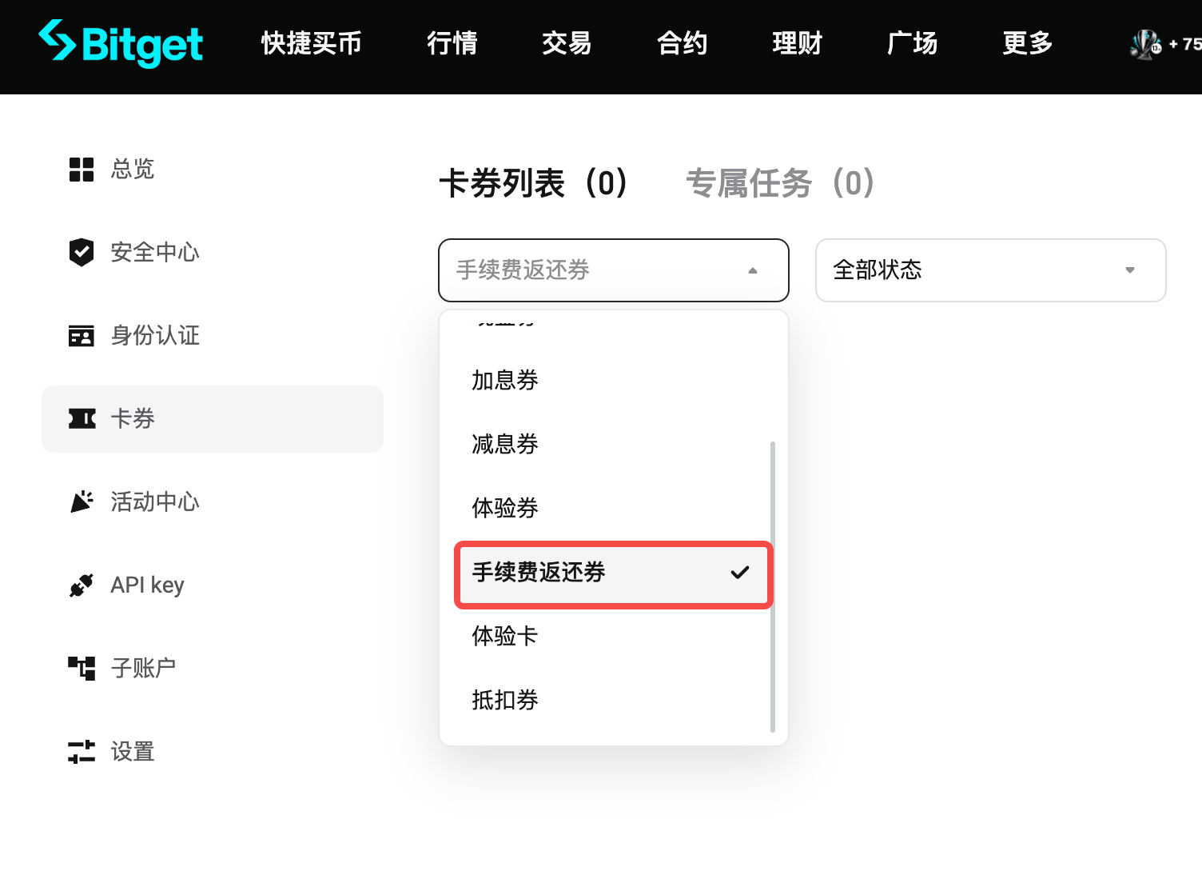Click the Bitget logo
This screenshot has width=1202, height=875.
(x=120, y=46)
